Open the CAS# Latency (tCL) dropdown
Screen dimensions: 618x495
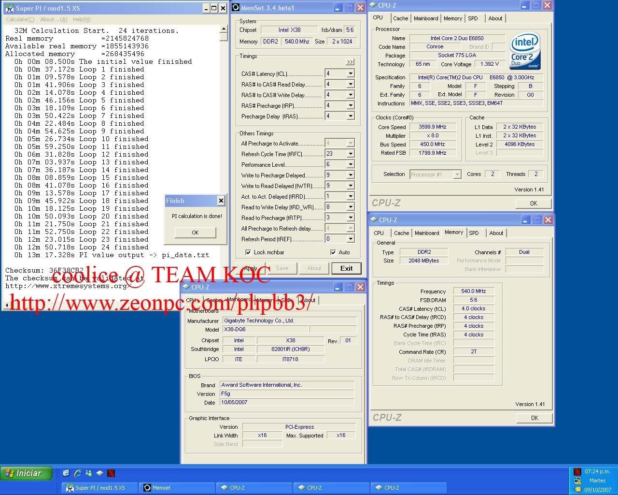(351, 73)
